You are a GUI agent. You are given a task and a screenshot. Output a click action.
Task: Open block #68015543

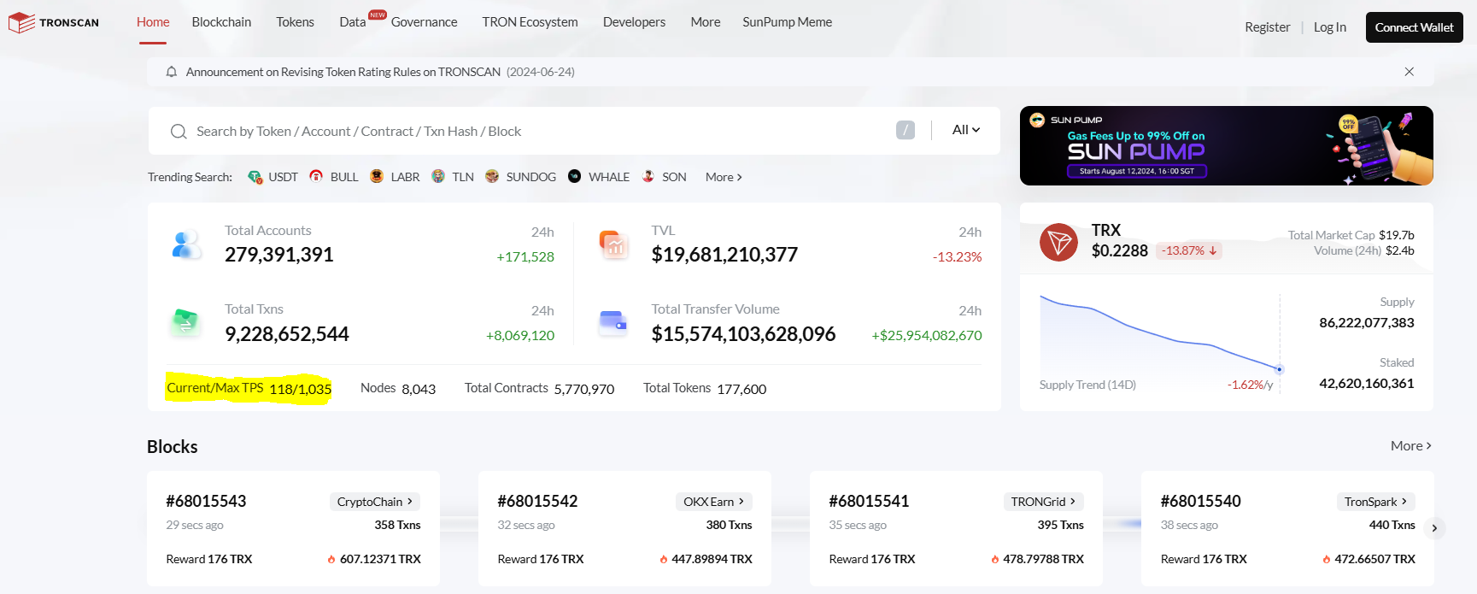point(206,502)
